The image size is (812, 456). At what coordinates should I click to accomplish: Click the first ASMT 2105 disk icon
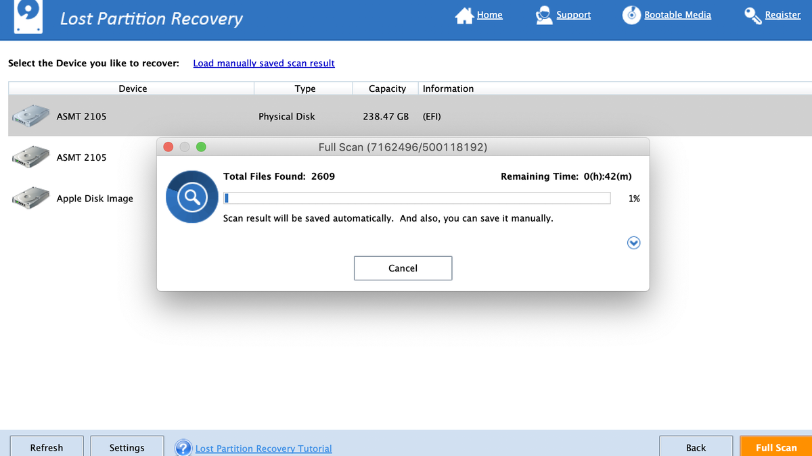(x=30, y=115)
